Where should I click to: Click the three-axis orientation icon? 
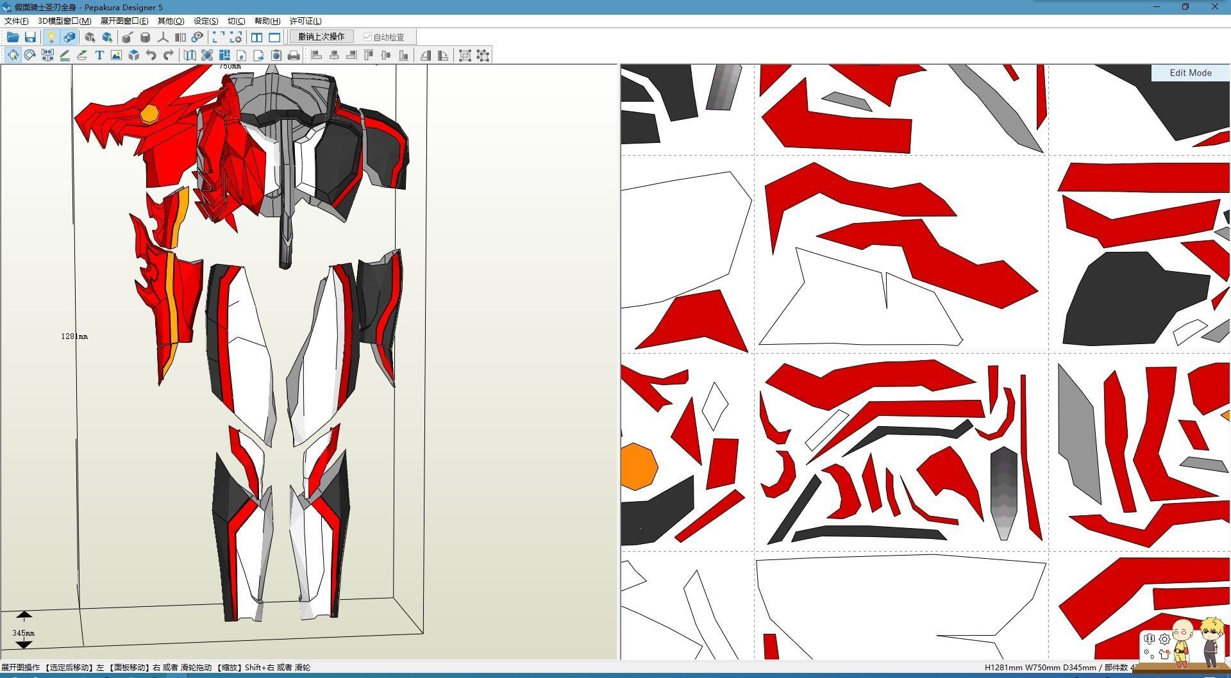[163, 37]
